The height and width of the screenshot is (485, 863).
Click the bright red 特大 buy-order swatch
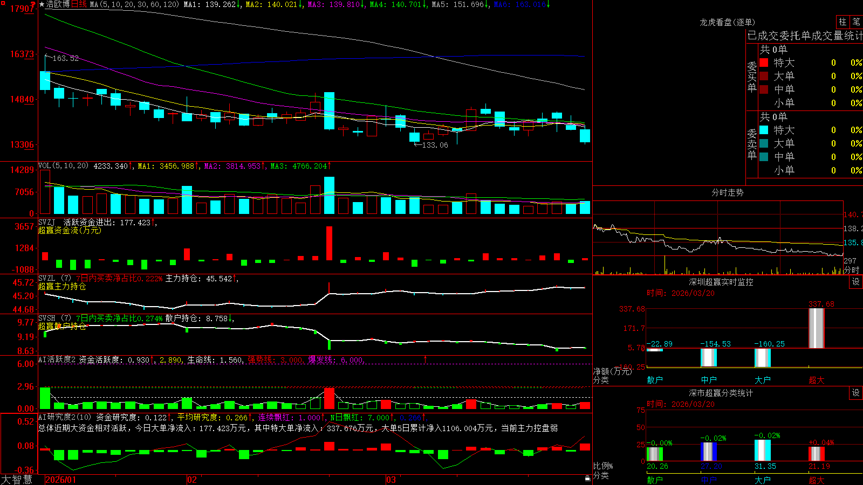(x=764, y=63)
